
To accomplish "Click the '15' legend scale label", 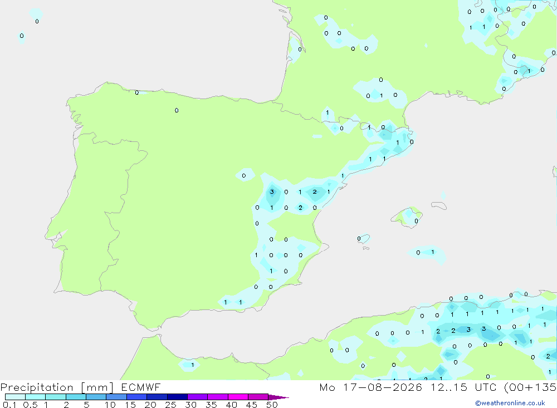I will point(130,405).
